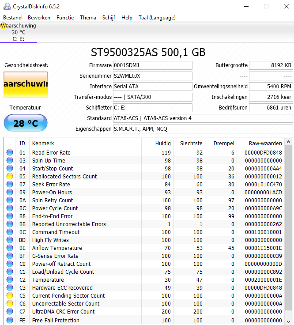Click the status icon for Seek Error Rate
Screen dimensions: 294x325
10,184
